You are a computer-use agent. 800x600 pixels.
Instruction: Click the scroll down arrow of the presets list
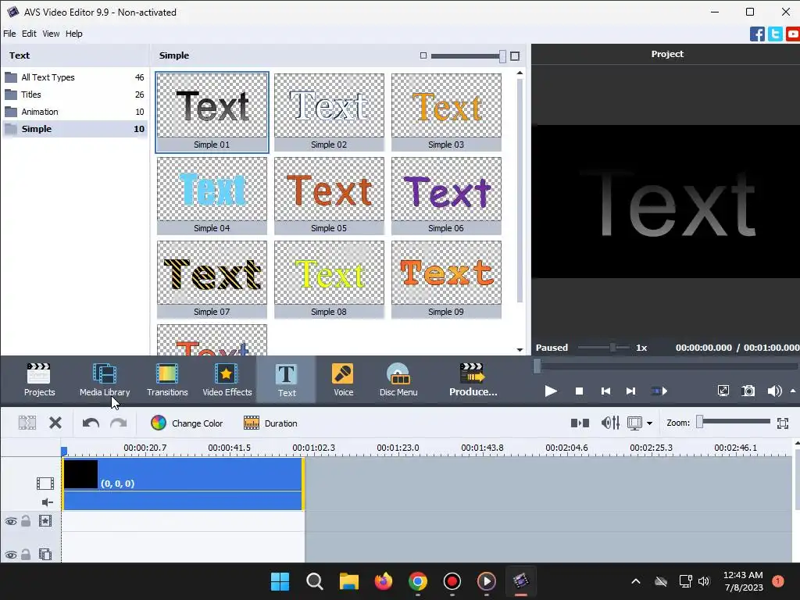(520, 349)
